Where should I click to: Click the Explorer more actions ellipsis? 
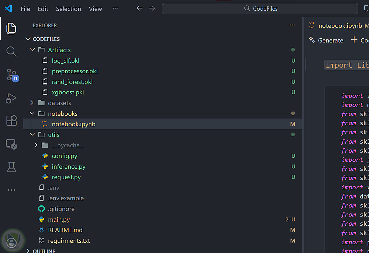point(292,25)
